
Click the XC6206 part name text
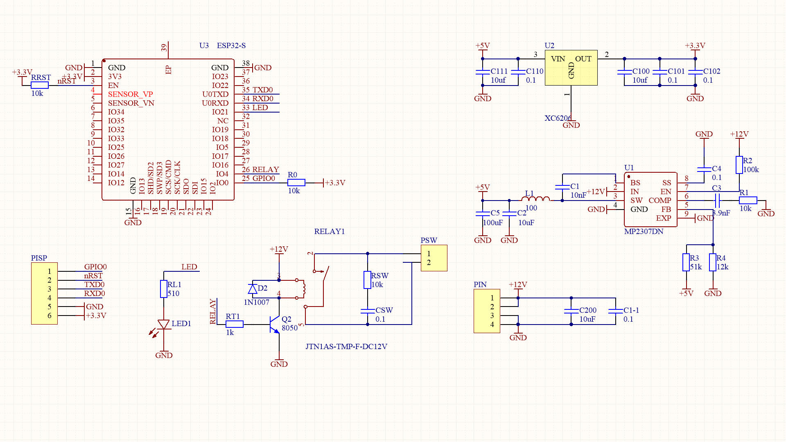coord(558,118)
